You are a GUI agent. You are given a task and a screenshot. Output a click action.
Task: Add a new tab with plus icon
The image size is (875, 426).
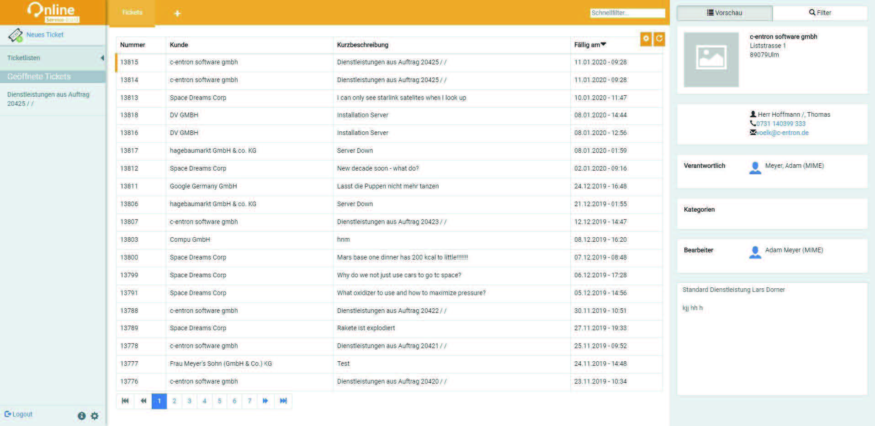177,14
